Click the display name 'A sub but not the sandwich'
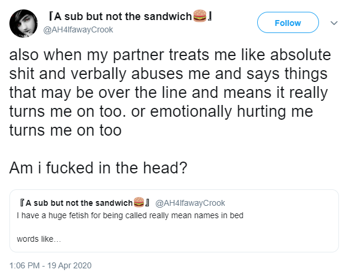Screen dimensions: 349x276 (x=123, y=17)
